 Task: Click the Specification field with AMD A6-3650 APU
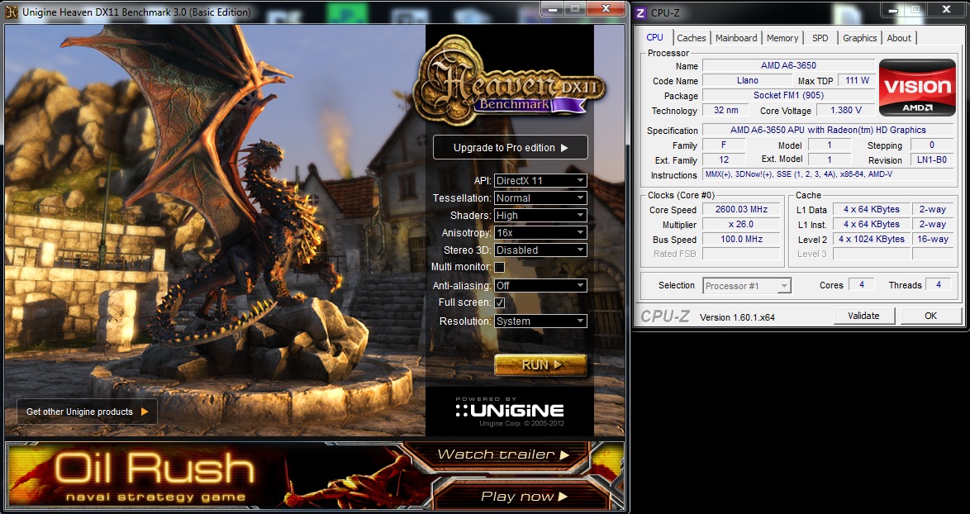click(x=828, y=130)
